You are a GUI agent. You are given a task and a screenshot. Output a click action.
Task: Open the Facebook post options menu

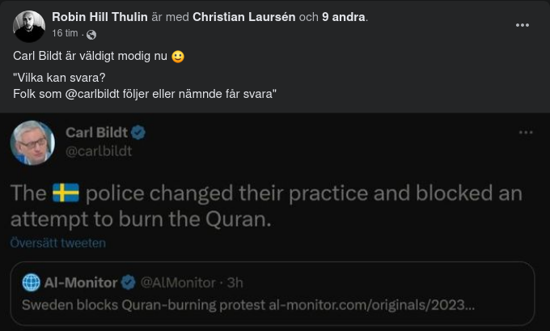[522, 25]
